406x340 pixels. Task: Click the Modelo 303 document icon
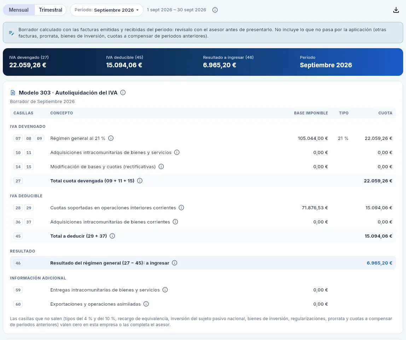coord(13,92)
